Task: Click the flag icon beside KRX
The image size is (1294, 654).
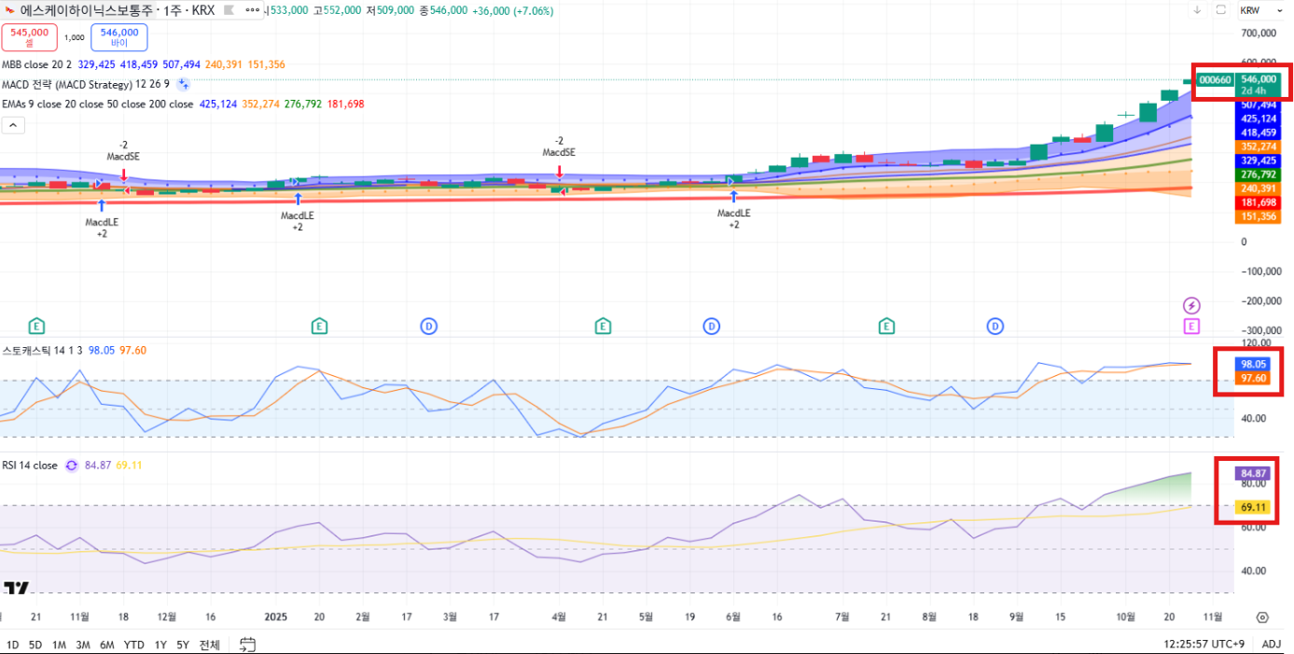Action: [x=229, y=10]
